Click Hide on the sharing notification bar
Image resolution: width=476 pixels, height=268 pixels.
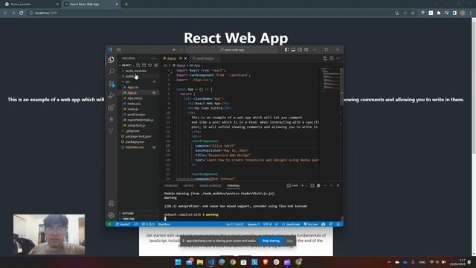click(289, 240)
